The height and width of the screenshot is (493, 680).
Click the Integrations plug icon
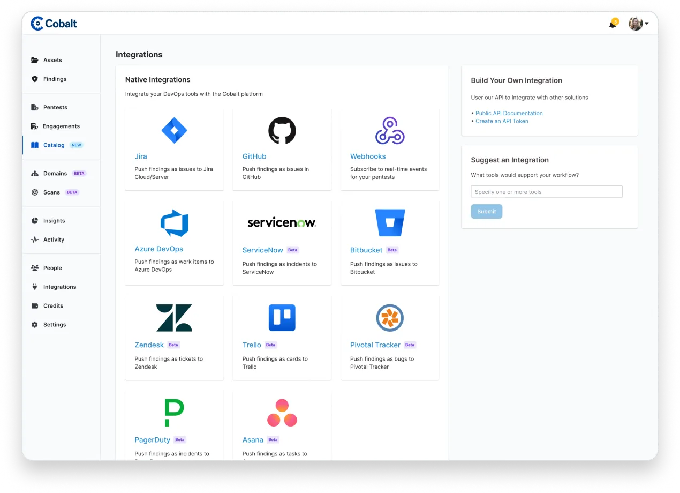tap(35, 287)
